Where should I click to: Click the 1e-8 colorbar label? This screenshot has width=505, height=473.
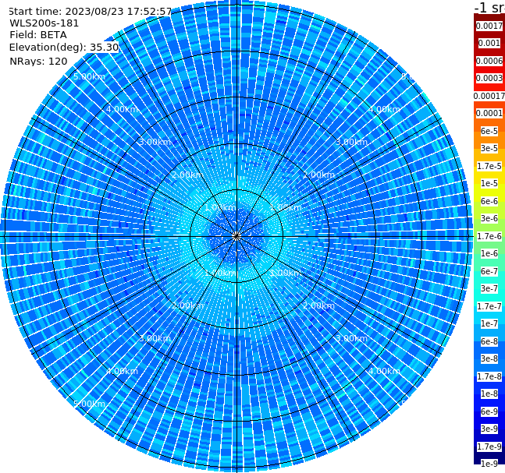(x=489, y=394)
